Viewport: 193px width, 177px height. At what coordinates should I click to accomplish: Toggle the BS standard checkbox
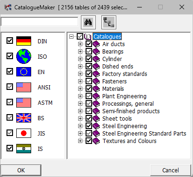(x=10, y=117)
